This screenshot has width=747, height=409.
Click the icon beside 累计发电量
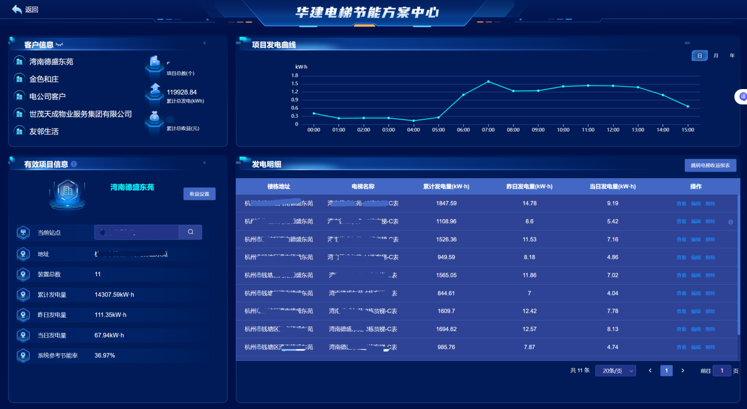point(23,295)
